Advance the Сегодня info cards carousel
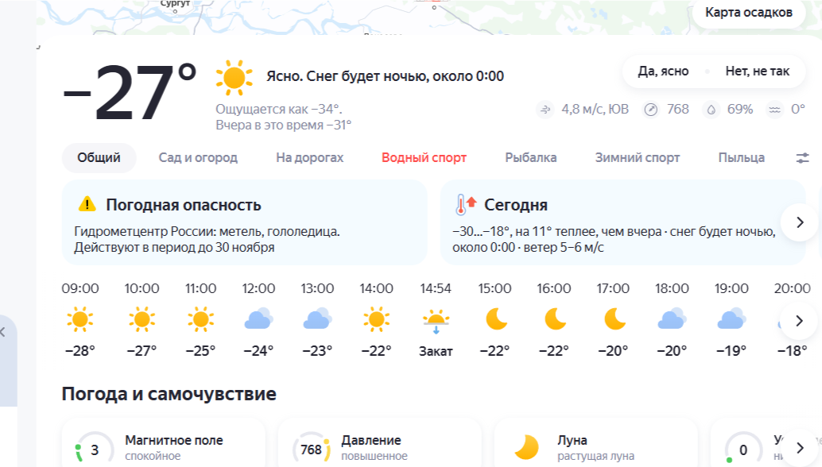The width and height of the screenshot is (822, 467). click(x=800, y=222)
